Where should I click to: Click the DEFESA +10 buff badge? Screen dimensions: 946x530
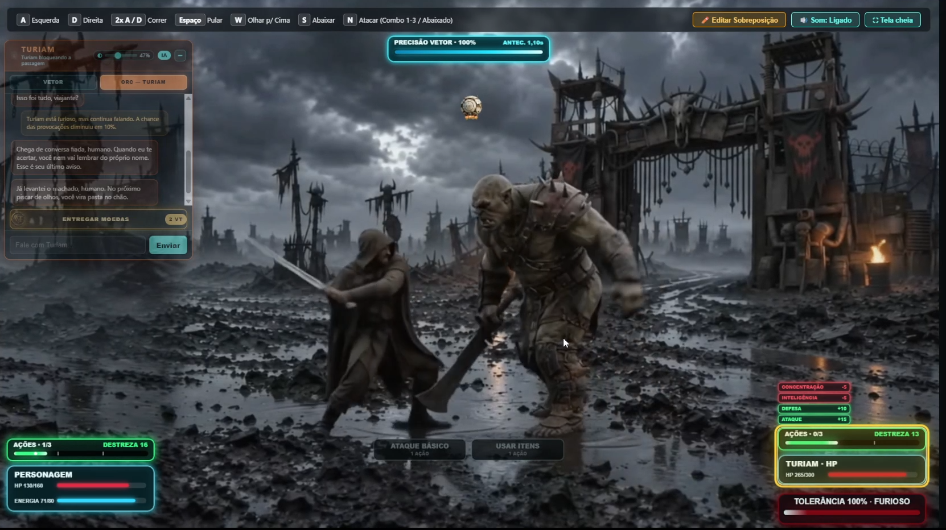point(814,408)
